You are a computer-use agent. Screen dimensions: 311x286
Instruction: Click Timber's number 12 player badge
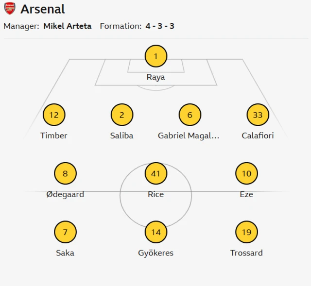(54, 115)
